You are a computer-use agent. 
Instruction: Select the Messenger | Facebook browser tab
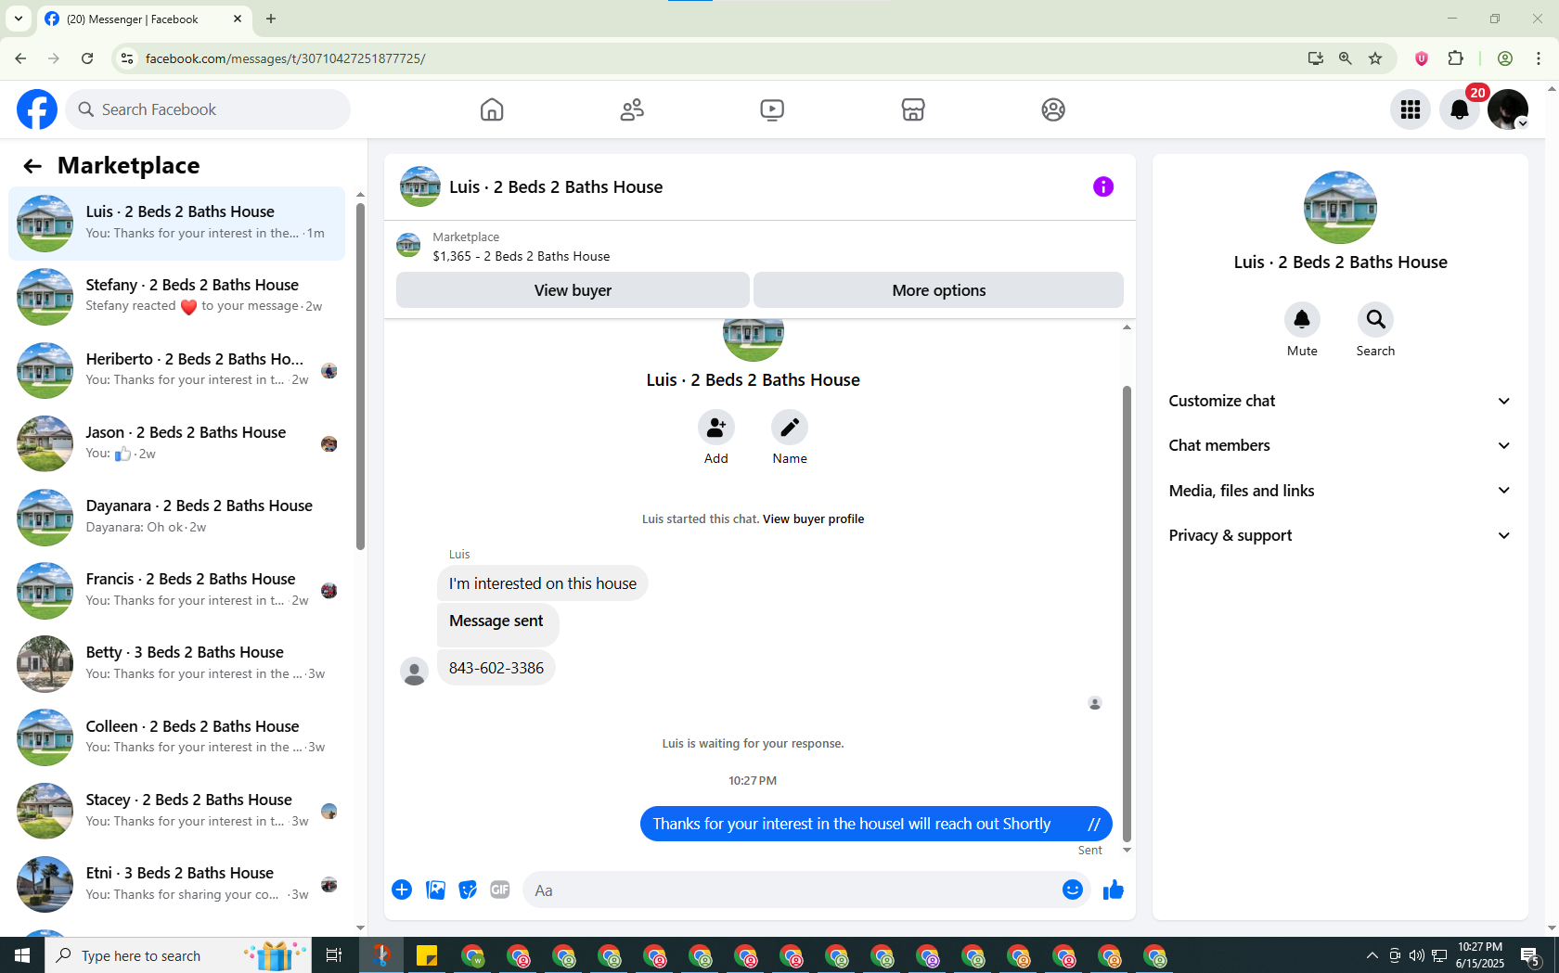[144, 19]
